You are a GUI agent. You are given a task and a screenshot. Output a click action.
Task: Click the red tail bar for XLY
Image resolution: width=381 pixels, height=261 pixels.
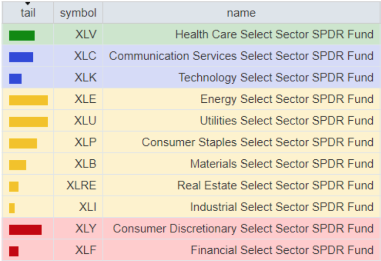[x=25, y=230]
